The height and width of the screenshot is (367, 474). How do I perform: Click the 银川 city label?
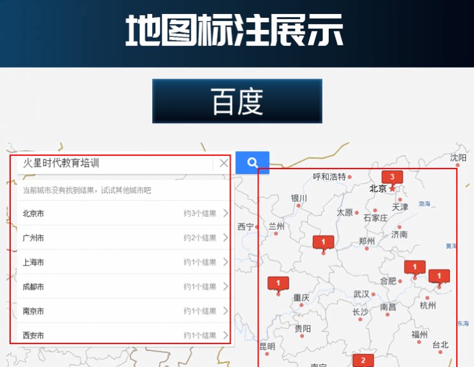pyautogui.click(x=299, y=198)
